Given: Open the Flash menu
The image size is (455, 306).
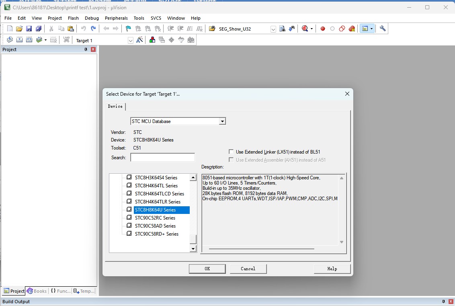Looking at the screenshot, I should point(73,18).
